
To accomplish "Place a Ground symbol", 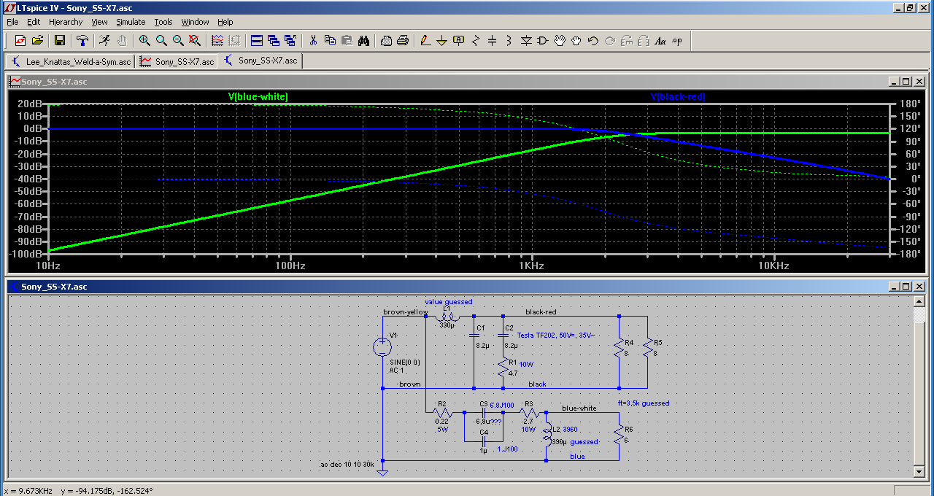I will tap(442, 40).
